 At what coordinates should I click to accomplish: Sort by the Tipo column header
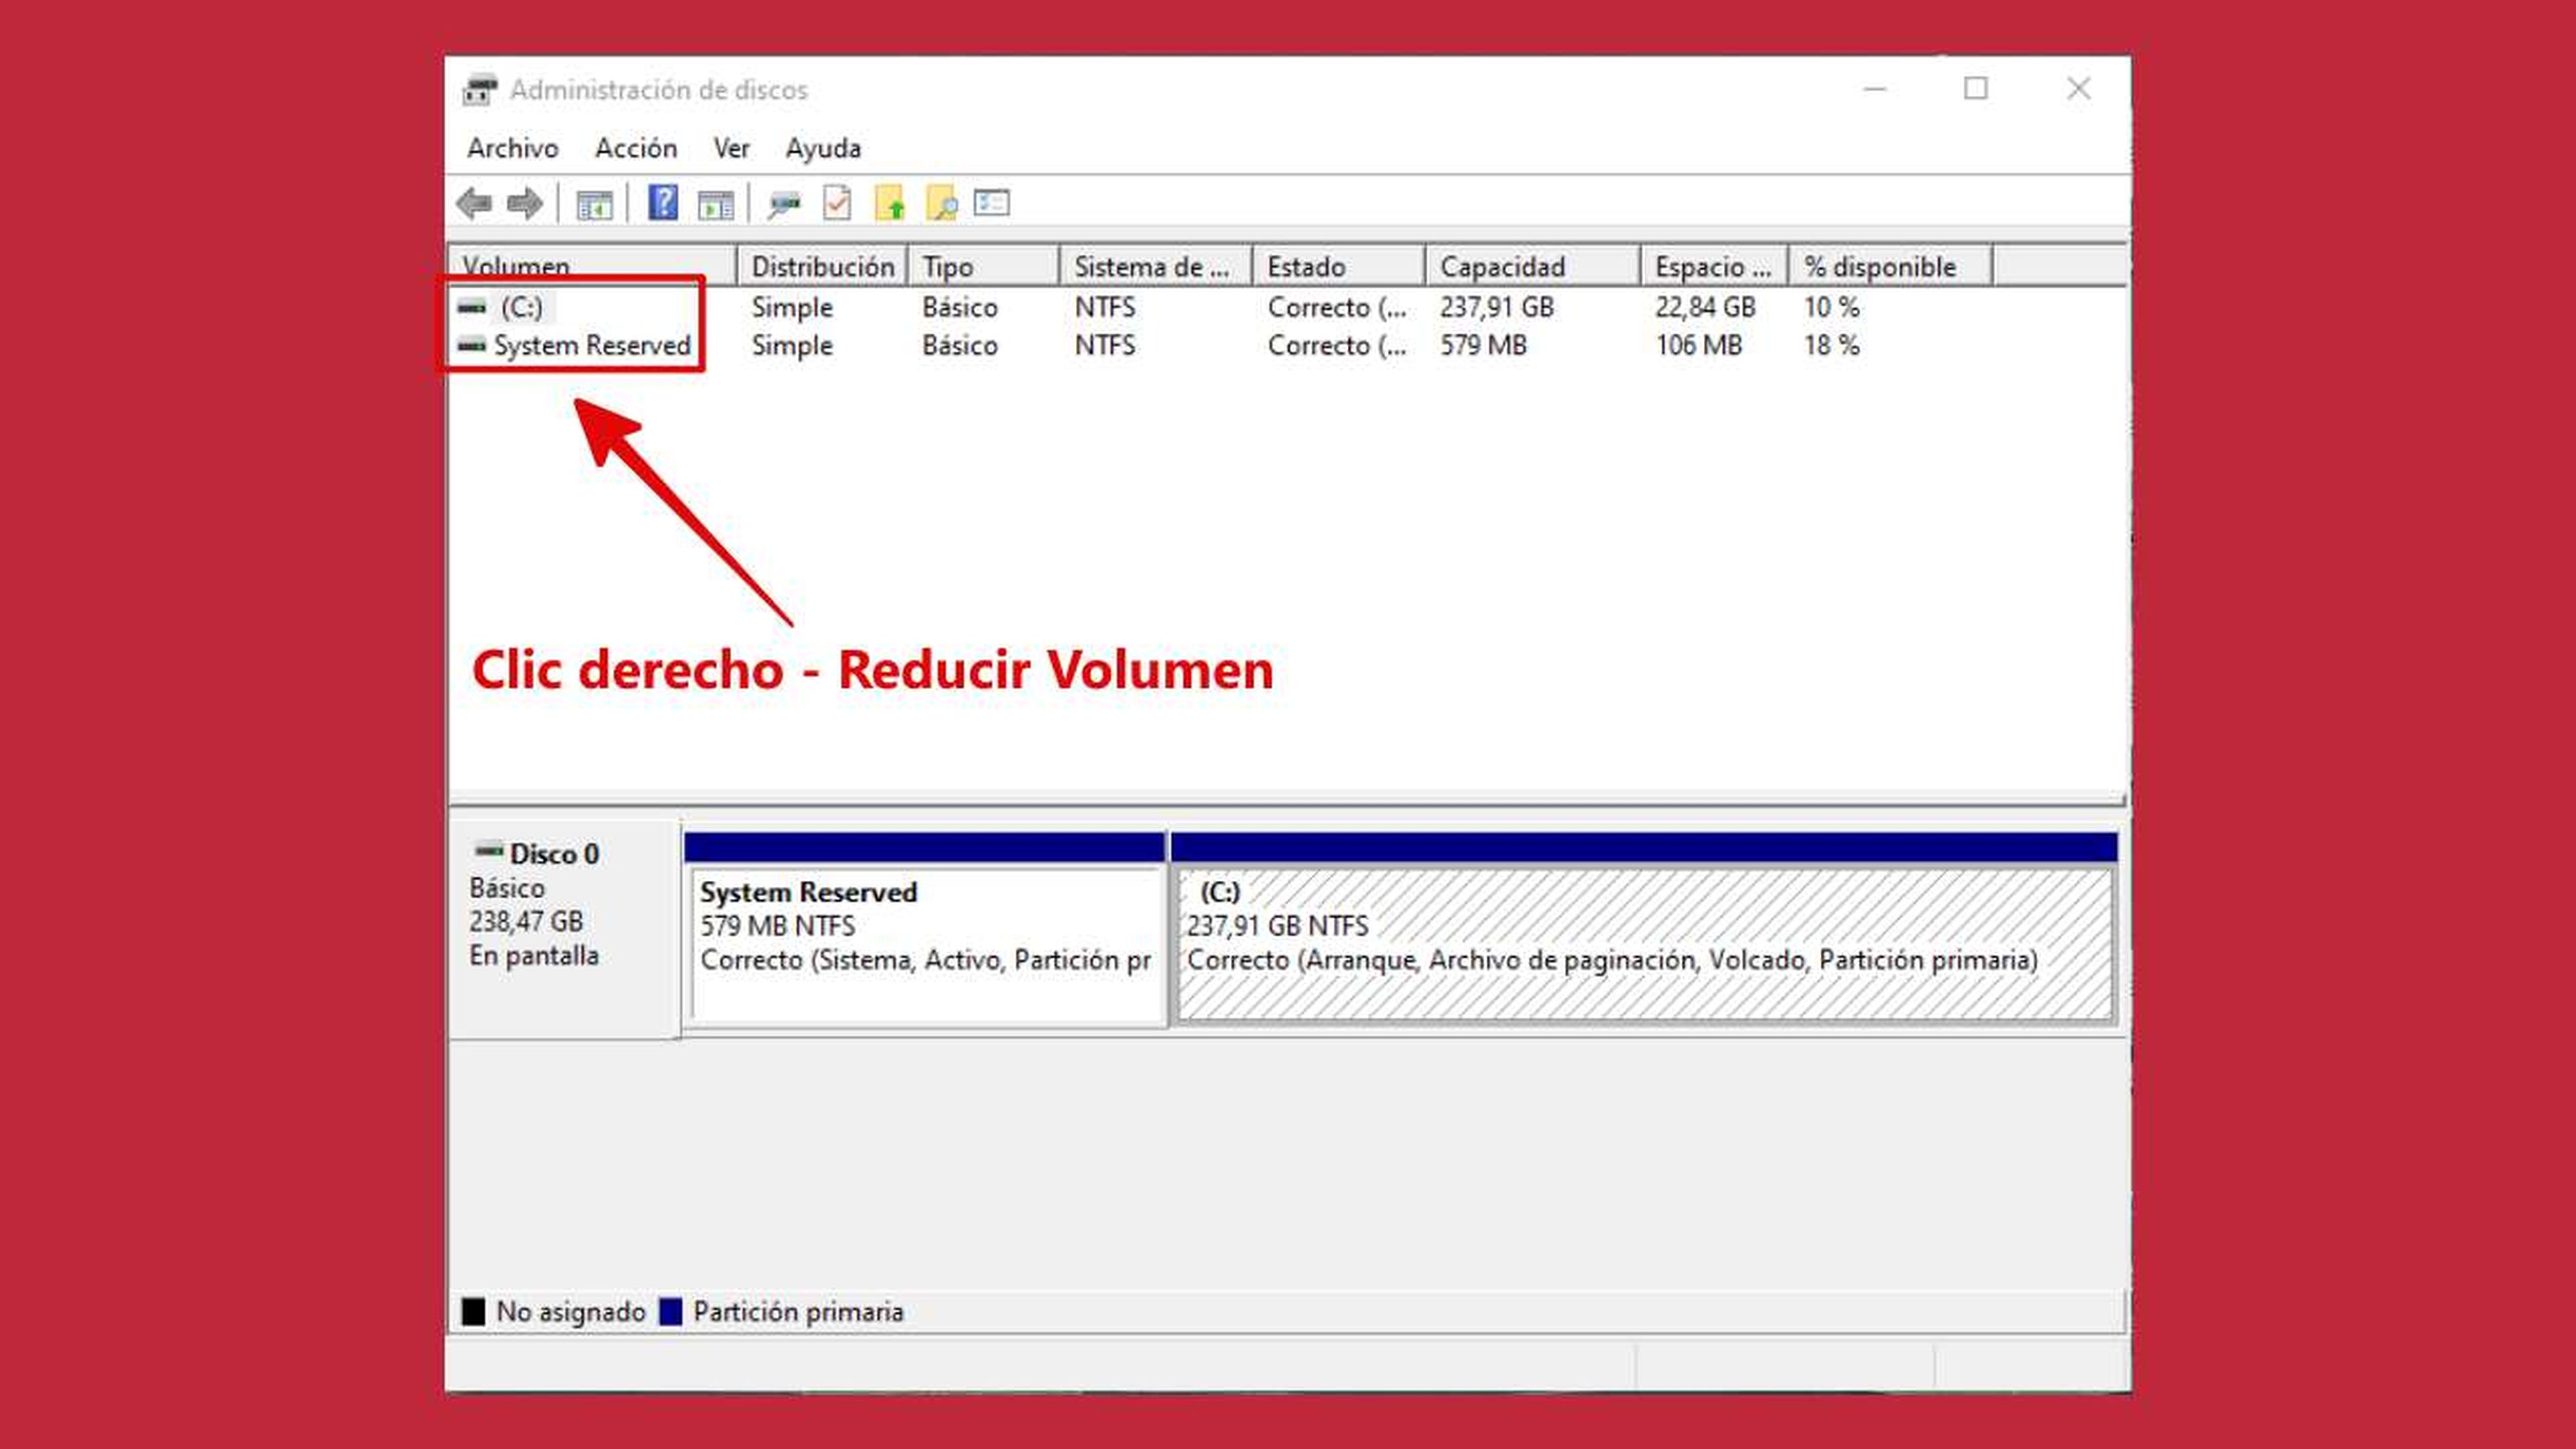(983, 266)
